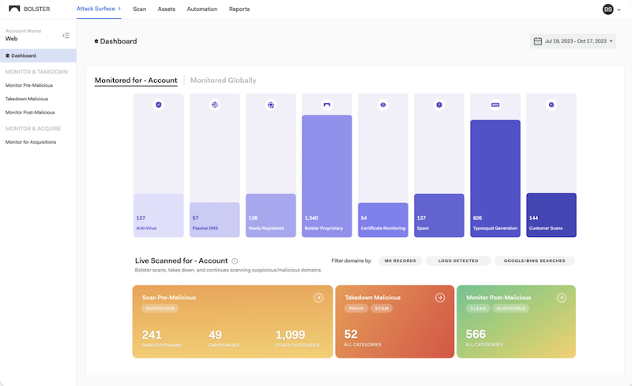Toggle the LOGO DETECTED filter
The image size is (632, 386).
point(458,260)
